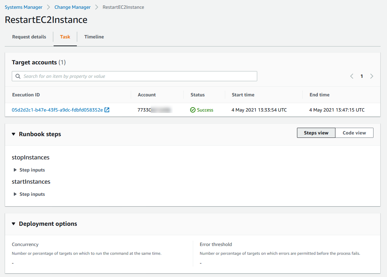The height and width of the screenshot is (277, 387).
Task: Click the stopInstances step name
Action: 31,157
